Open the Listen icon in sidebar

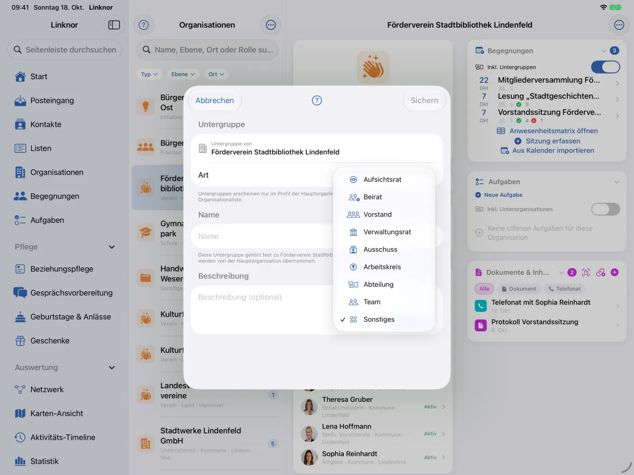20,148
